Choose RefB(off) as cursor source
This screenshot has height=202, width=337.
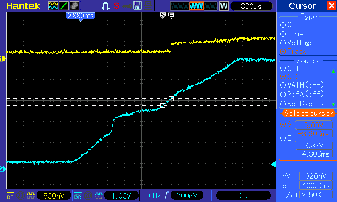302,104
